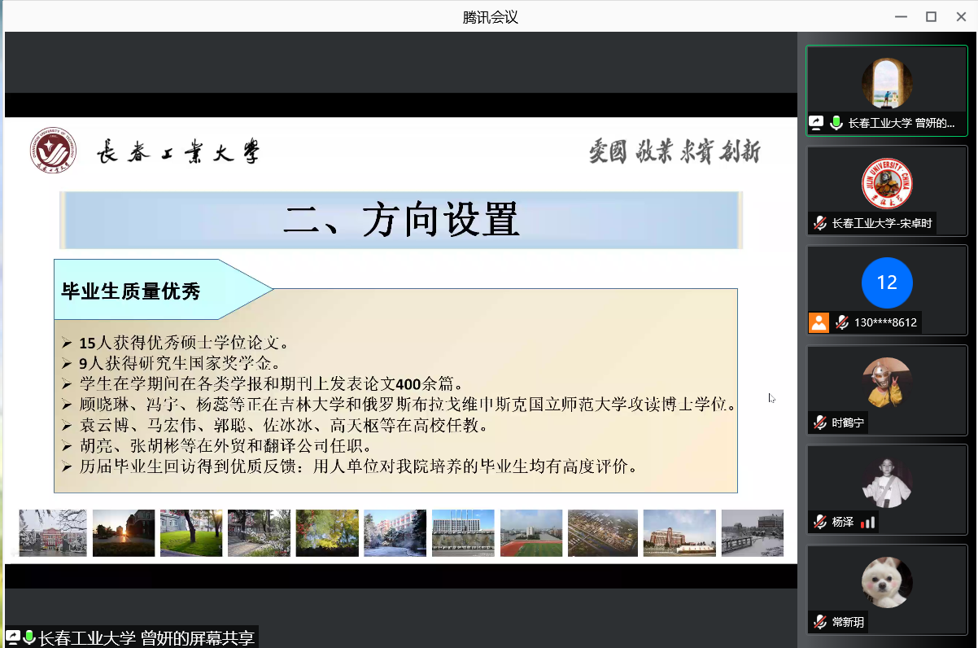The image size is (978, 648).
Task: Select the white dog avatar of 常新玥
Action: point(887,582)
